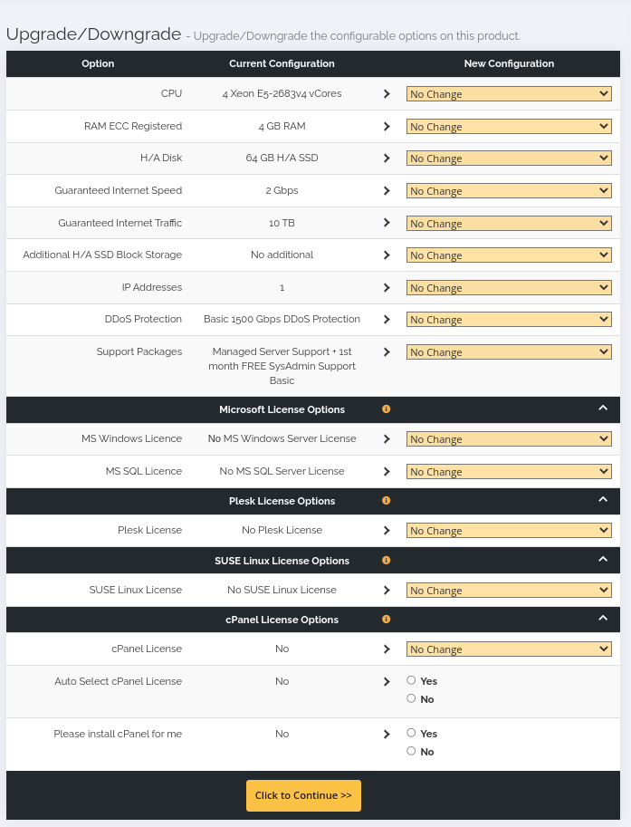Image resolution: width=631 pixels, height=827 pixels.
Task: Open the MS Windows Licence dropdown
Action: (509, 439)
